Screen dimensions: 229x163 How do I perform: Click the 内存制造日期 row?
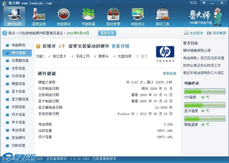[x=105, y=89]
